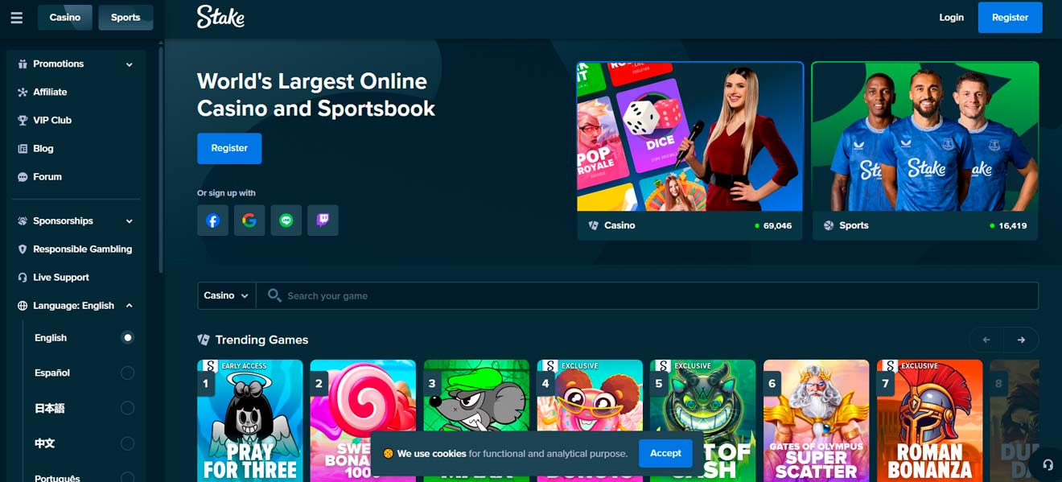Sign up with Line icon
Screen dimensions: 1062x482
point(286,220)
